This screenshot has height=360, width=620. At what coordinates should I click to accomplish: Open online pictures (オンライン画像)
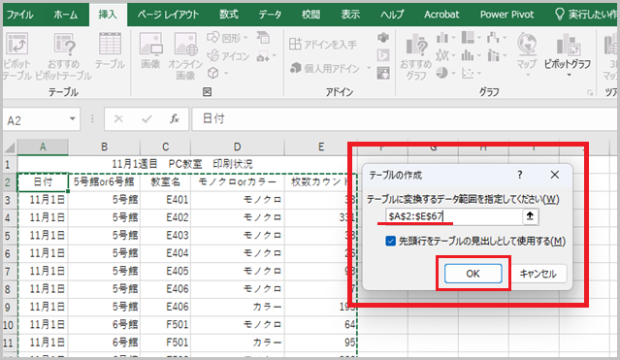(x=185, y=56)
